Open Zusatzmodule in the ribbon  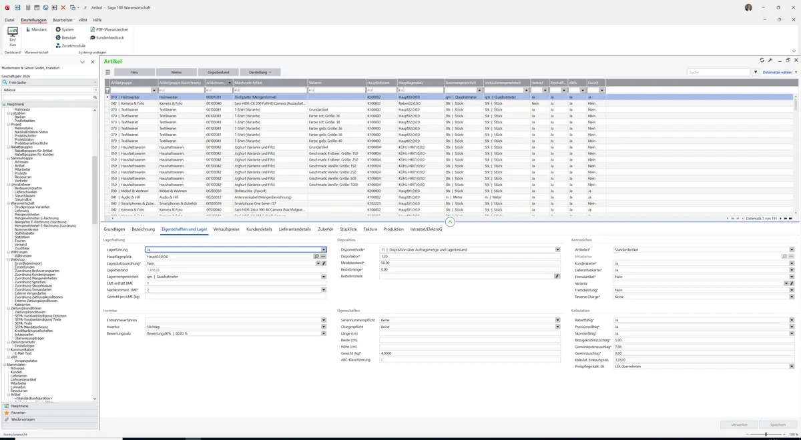click(x=71, y=46)
